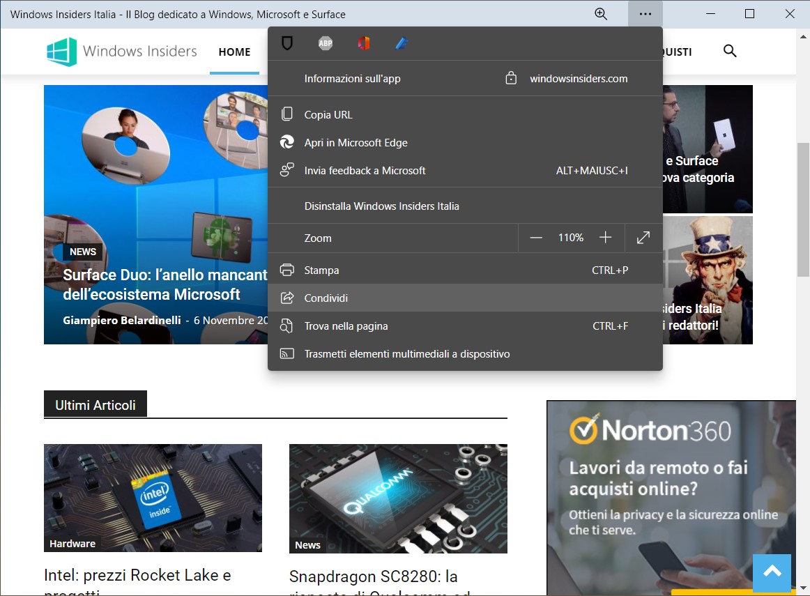Select Informazioni sull'app menu entry
The height and width of the screenshot is (596, 810).
click(x=352, y=79)
